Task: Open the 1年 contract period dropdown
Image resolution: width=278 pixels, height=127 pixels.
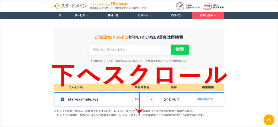Action: click(x=143, y=99)
